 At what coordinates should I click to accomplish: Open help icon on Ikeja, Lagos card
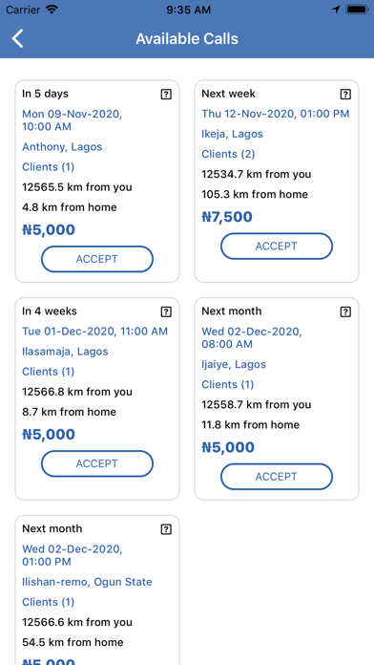click(345, 95)
